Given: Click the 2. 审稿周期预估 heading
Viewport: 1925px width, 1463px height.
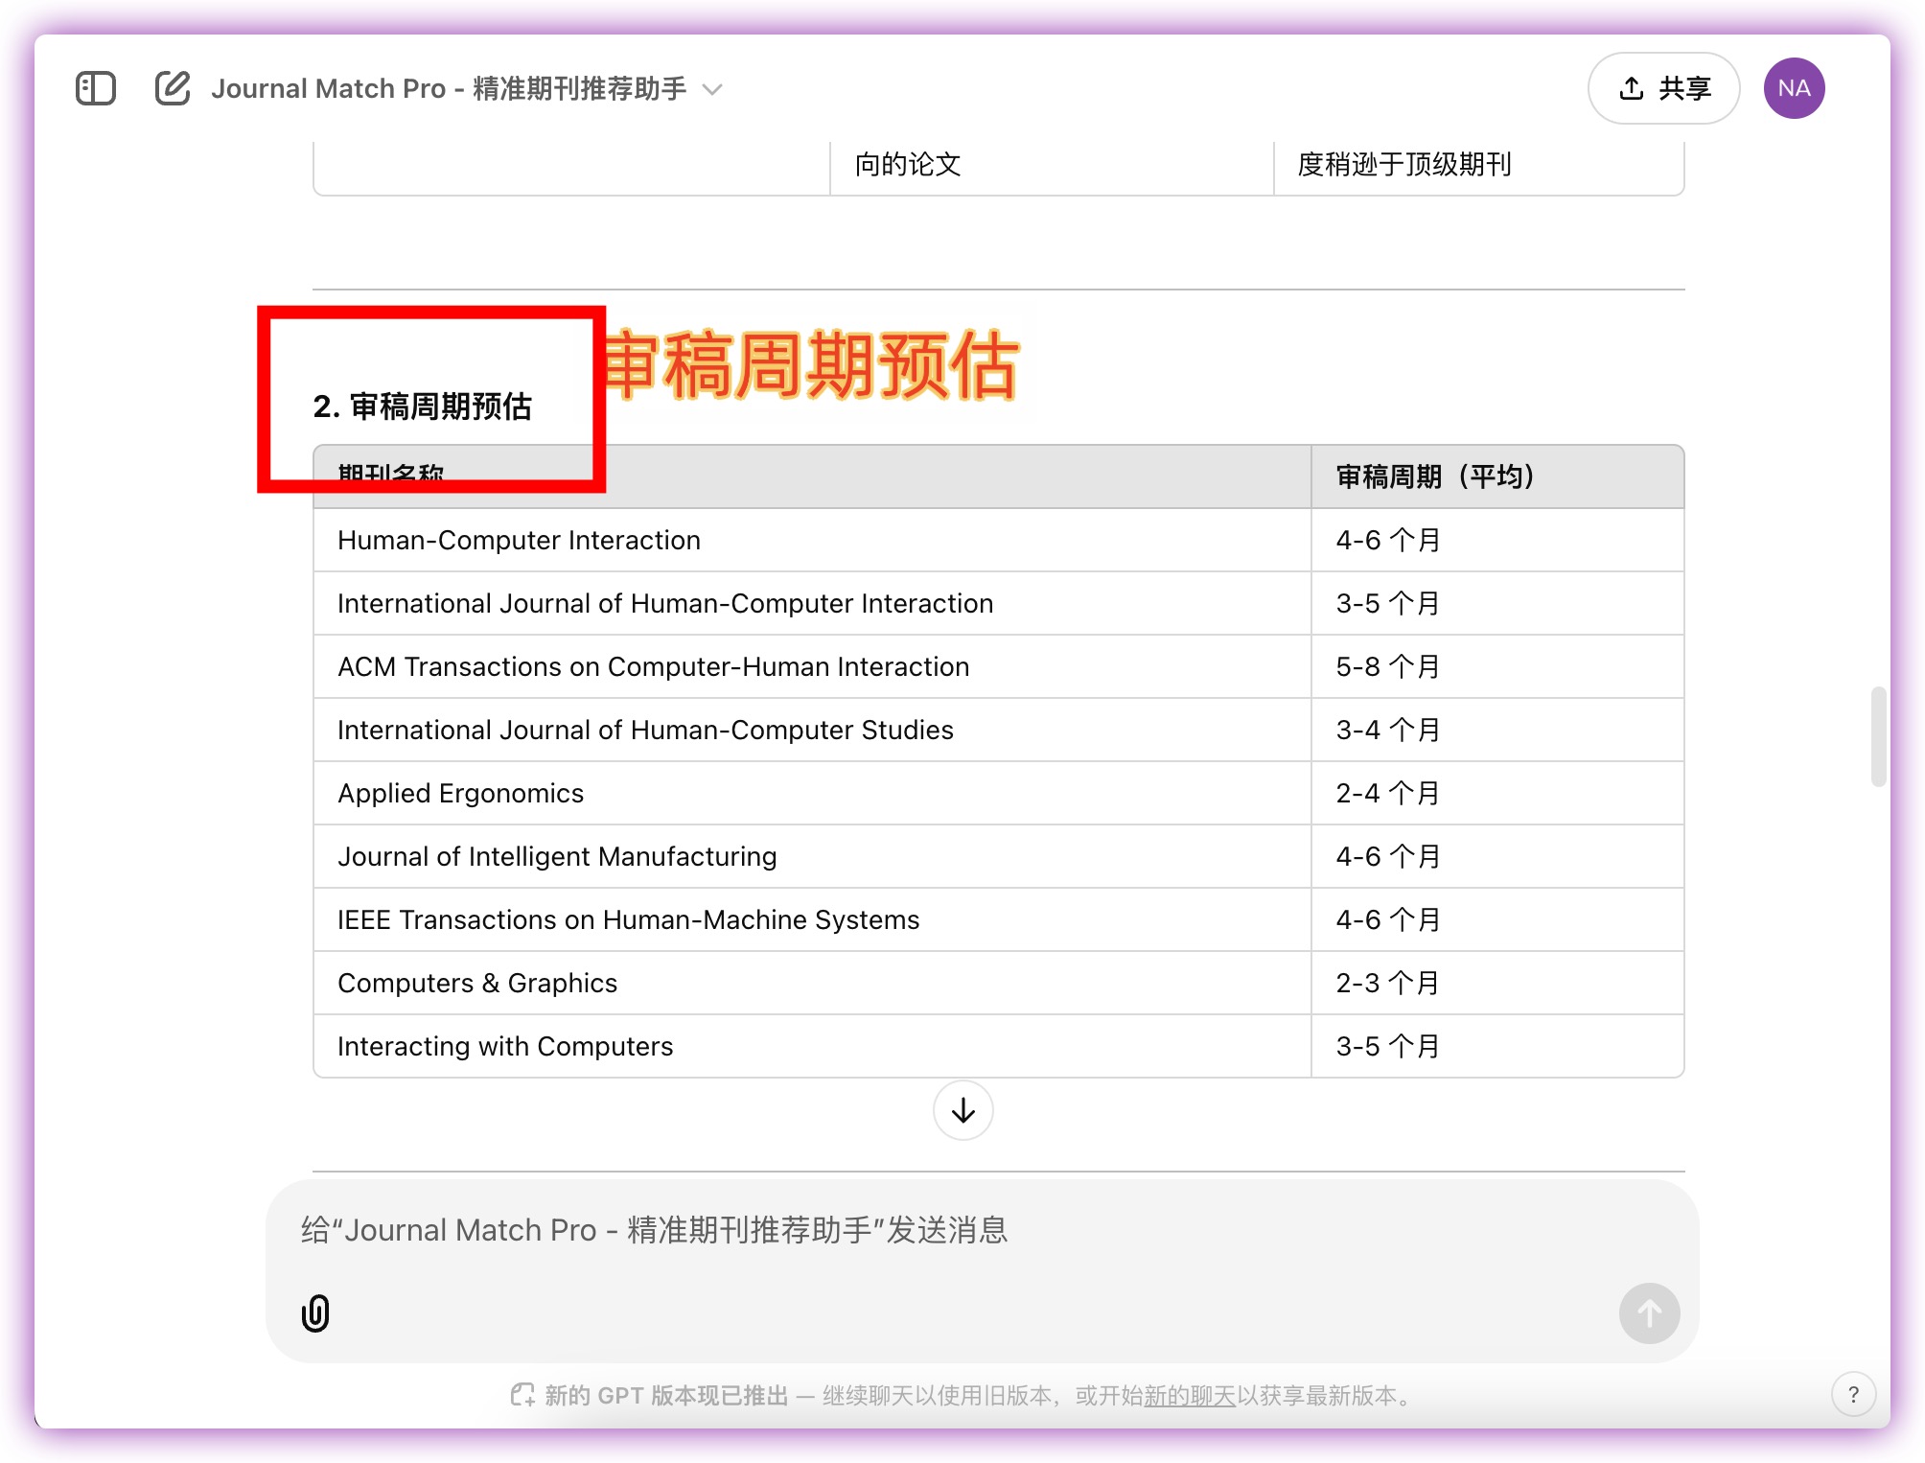Looking at the screenshot, I should click(422, 406).
